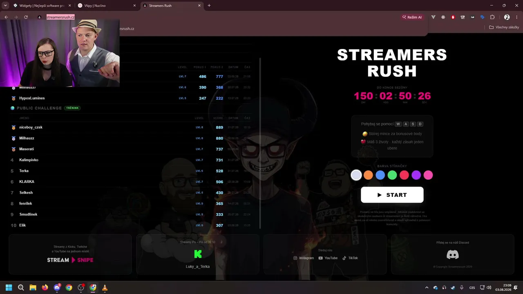
Task: Open VLC media player from the taskbar
Action: pyautogui.click(x=105, y=287)
